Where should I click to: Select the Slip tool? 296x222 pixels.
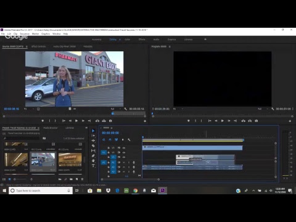coord(93,150)
